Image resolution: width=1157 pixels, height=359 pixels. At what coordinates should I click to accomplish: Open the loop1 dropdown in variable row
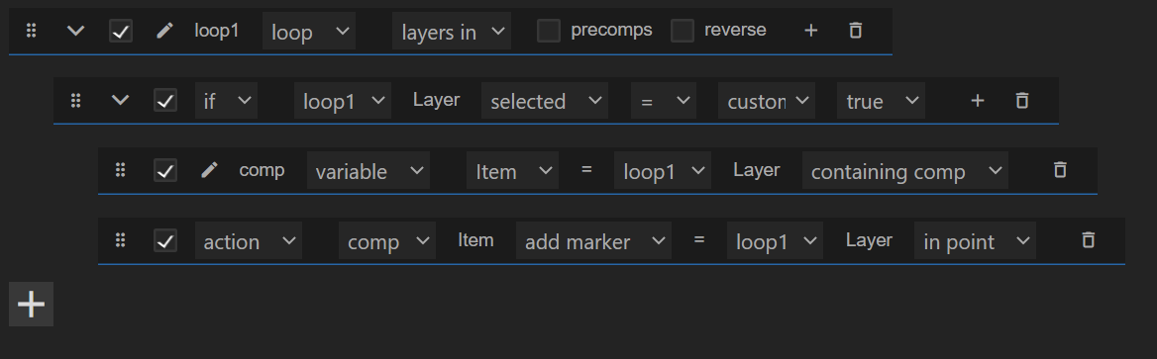[663, 171]
